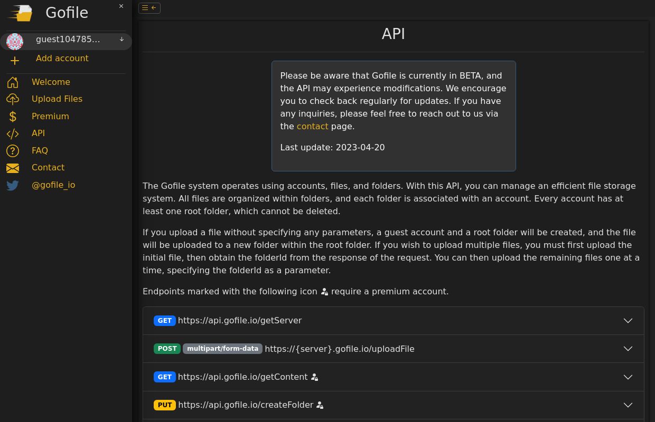Screen dimensions: 655x422
Task: Collapse sidebar using the menu arrow button
Action: click(x=149, y=8)
